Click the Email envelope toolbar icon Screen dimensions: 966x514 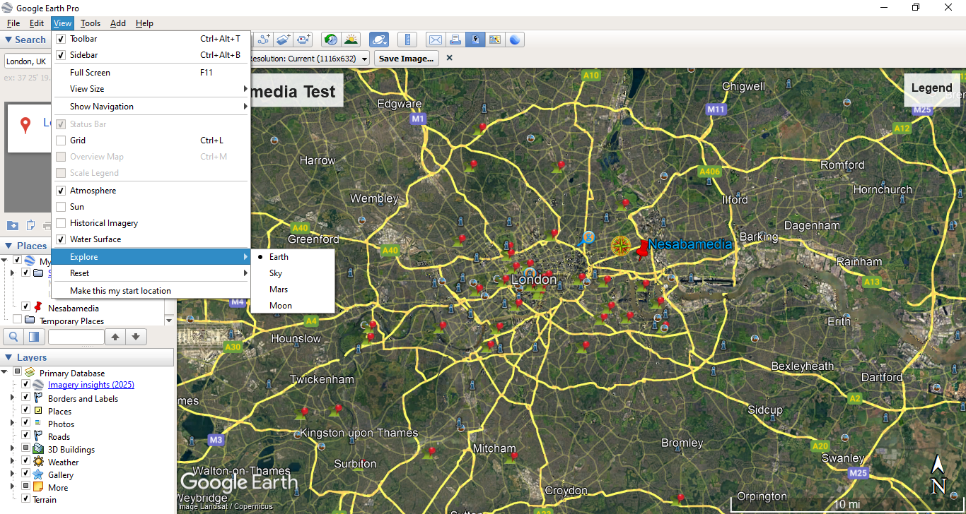(436, 40)
